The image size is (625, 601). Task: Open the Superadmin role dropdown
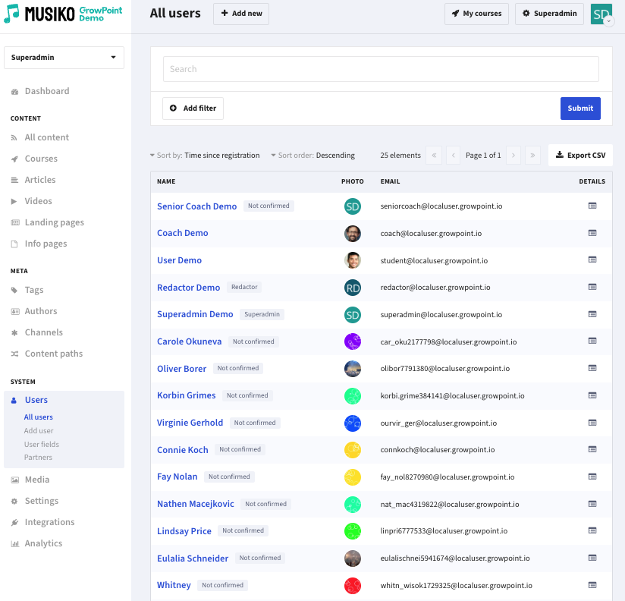tap(64, 57)
